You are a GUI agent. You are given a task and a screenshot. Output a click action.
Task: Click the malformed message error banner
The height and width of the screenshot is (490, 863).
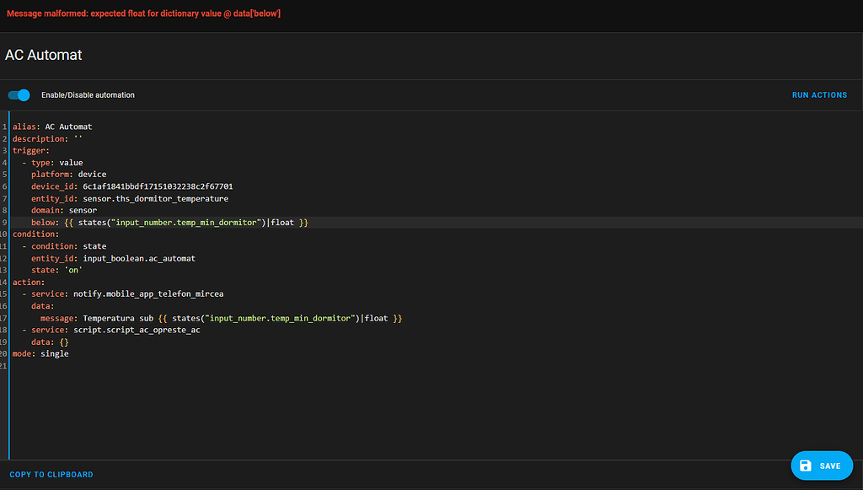[x=143, y=13]
